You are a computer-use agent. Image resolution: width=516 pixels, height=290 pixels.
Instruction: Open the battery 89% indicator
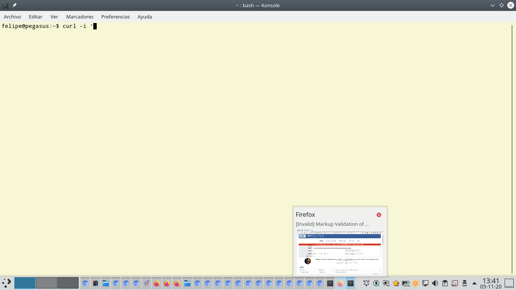click(406, 284)
